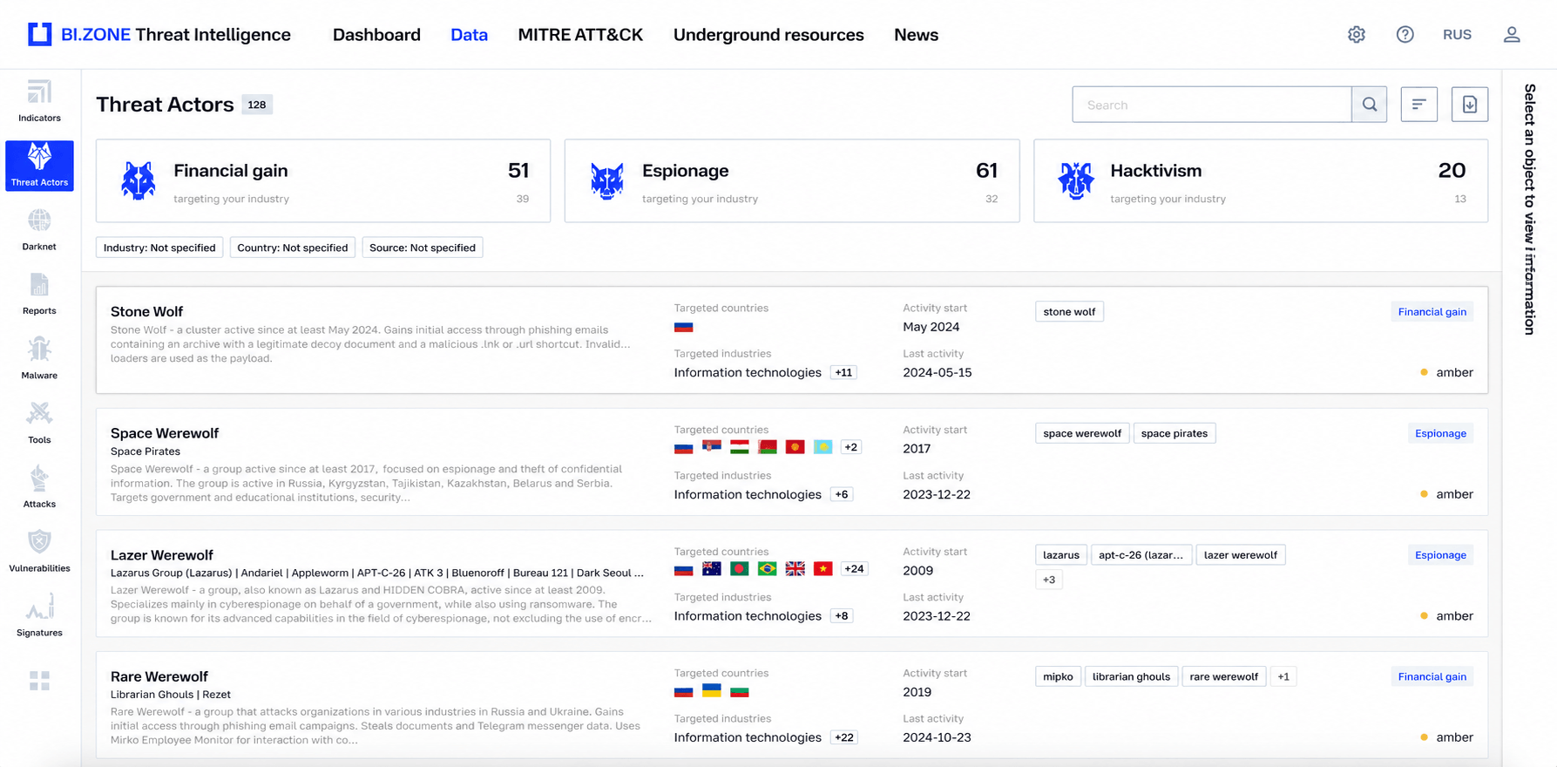Switch to the Data tab
1557x767 pixels.
click(x=469, y=35)
